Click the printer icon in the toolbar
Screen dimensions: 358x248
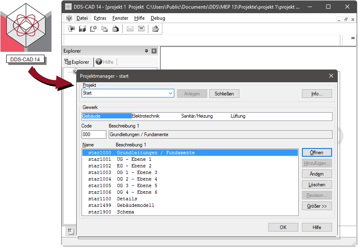116,29
